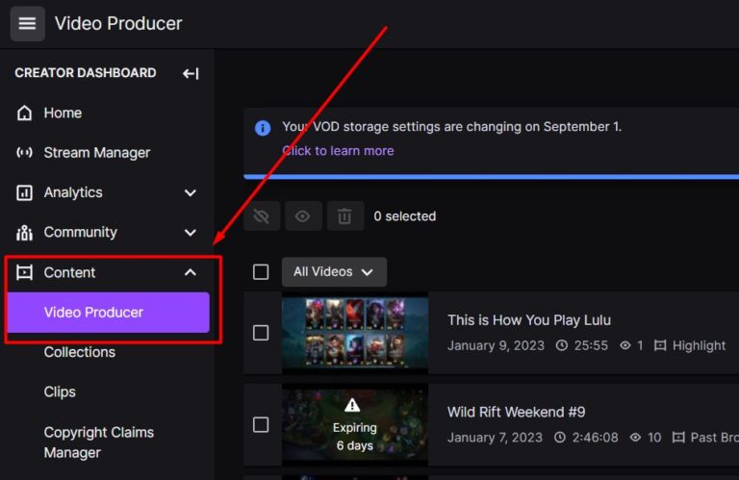Open Collections under Content
This screenshot has height=480, width=739.
point(79,352)
